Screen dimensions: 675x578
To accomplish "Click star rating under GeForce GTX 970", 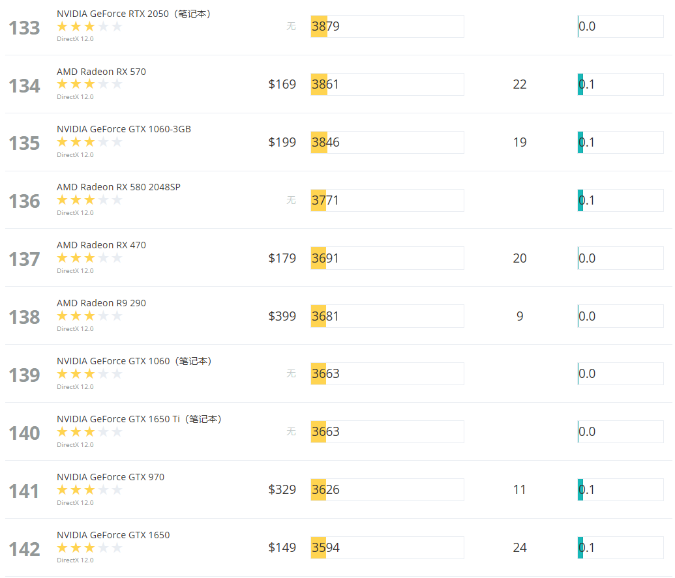I will pos(89,490).
